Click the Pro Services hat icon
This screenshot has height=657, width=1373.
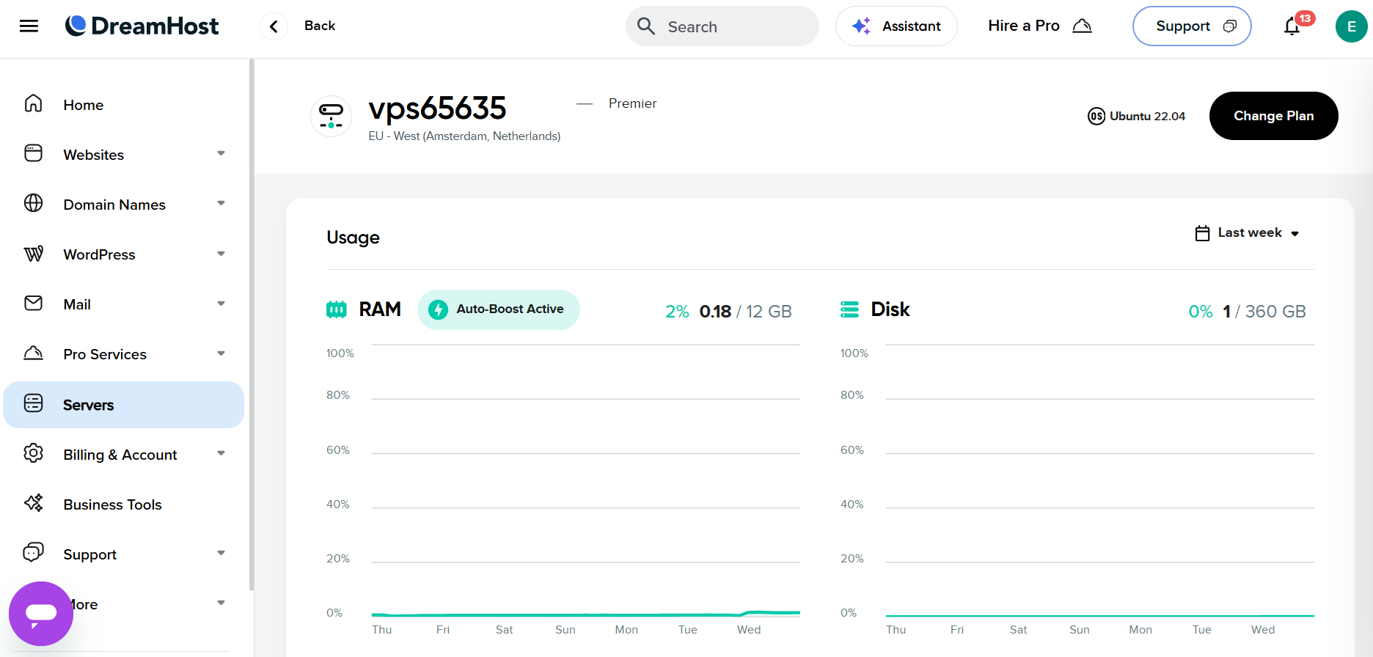tap(34, 353)
